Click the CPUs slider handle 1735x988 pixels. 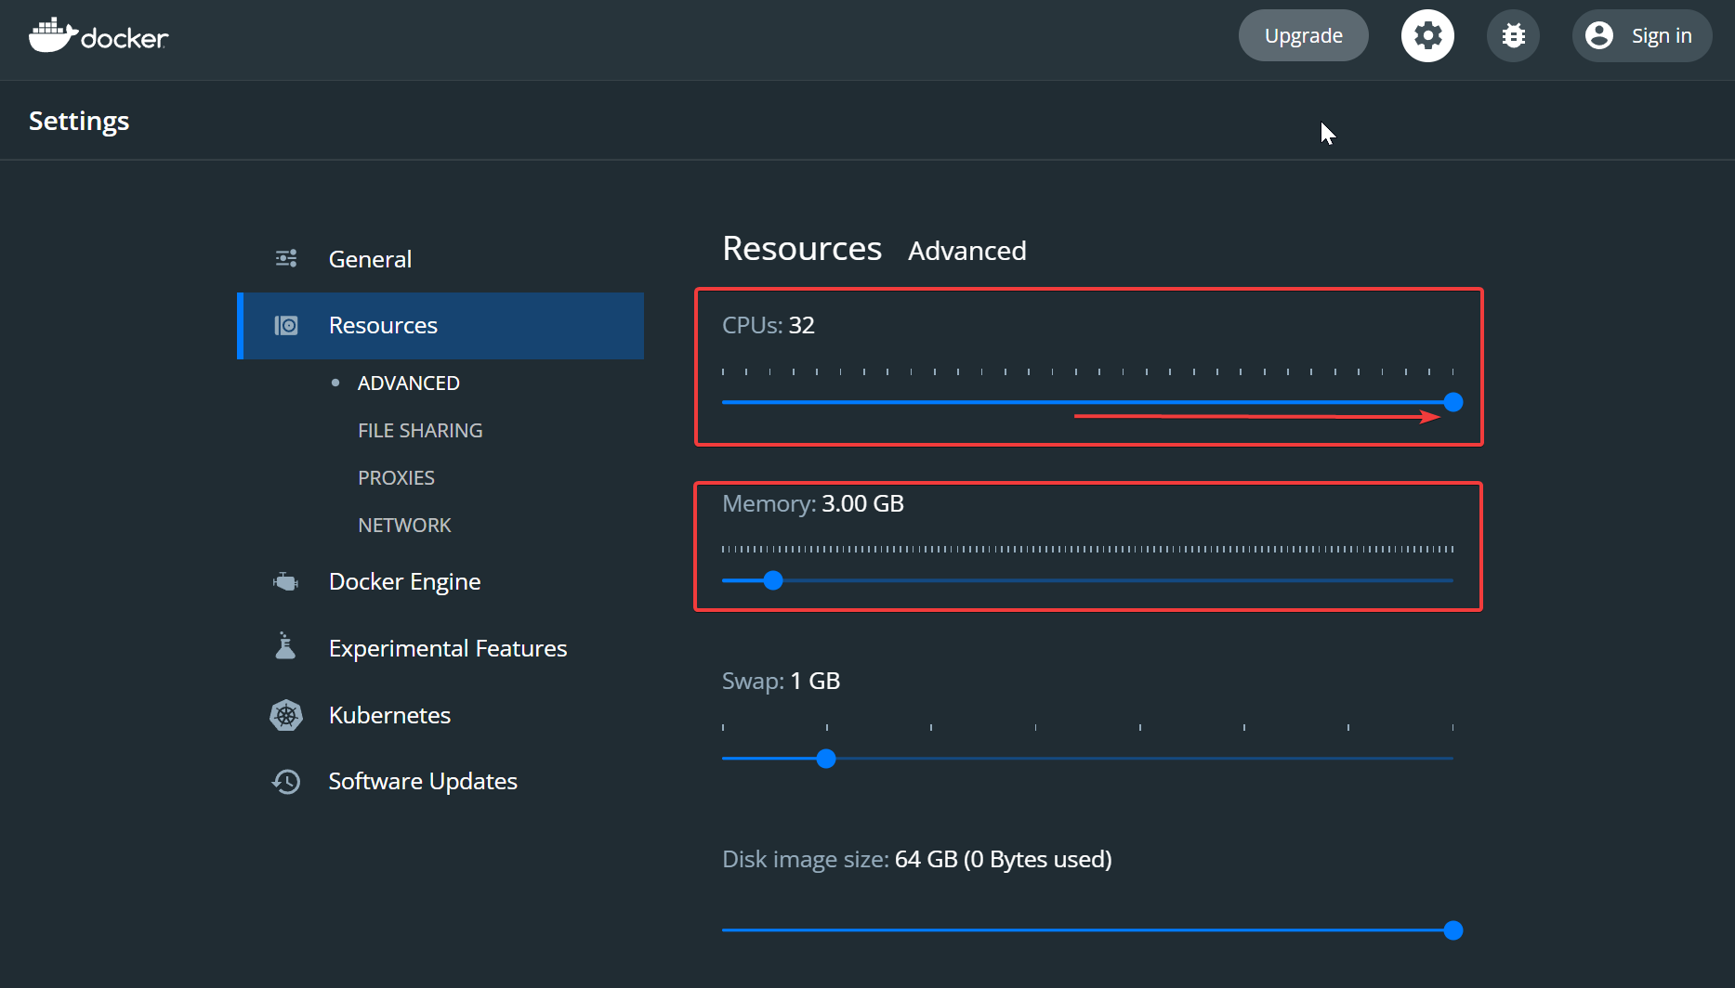[x=1453, y=402]
